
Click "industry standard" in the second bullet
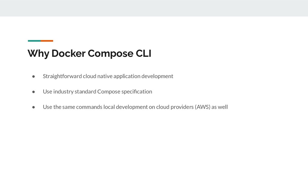coord(75,92)
